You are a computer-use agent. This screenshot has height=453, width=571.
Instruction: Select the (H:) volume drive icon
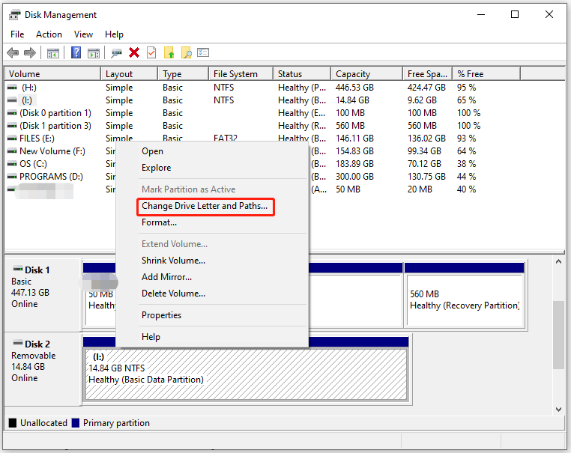coord(12,88)
